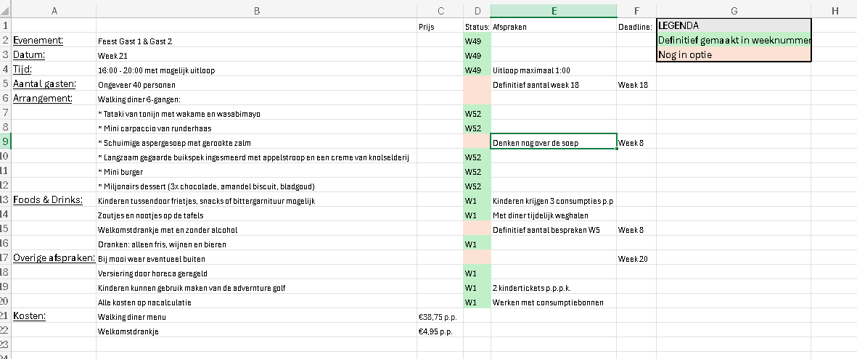
Task: Select the 'Kosten:' label cell
Action: coord(55,316)
